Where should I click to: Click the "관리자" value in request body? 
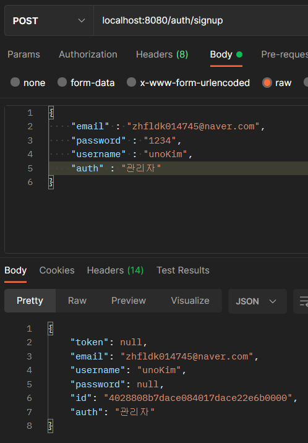[x=141, y=168]
